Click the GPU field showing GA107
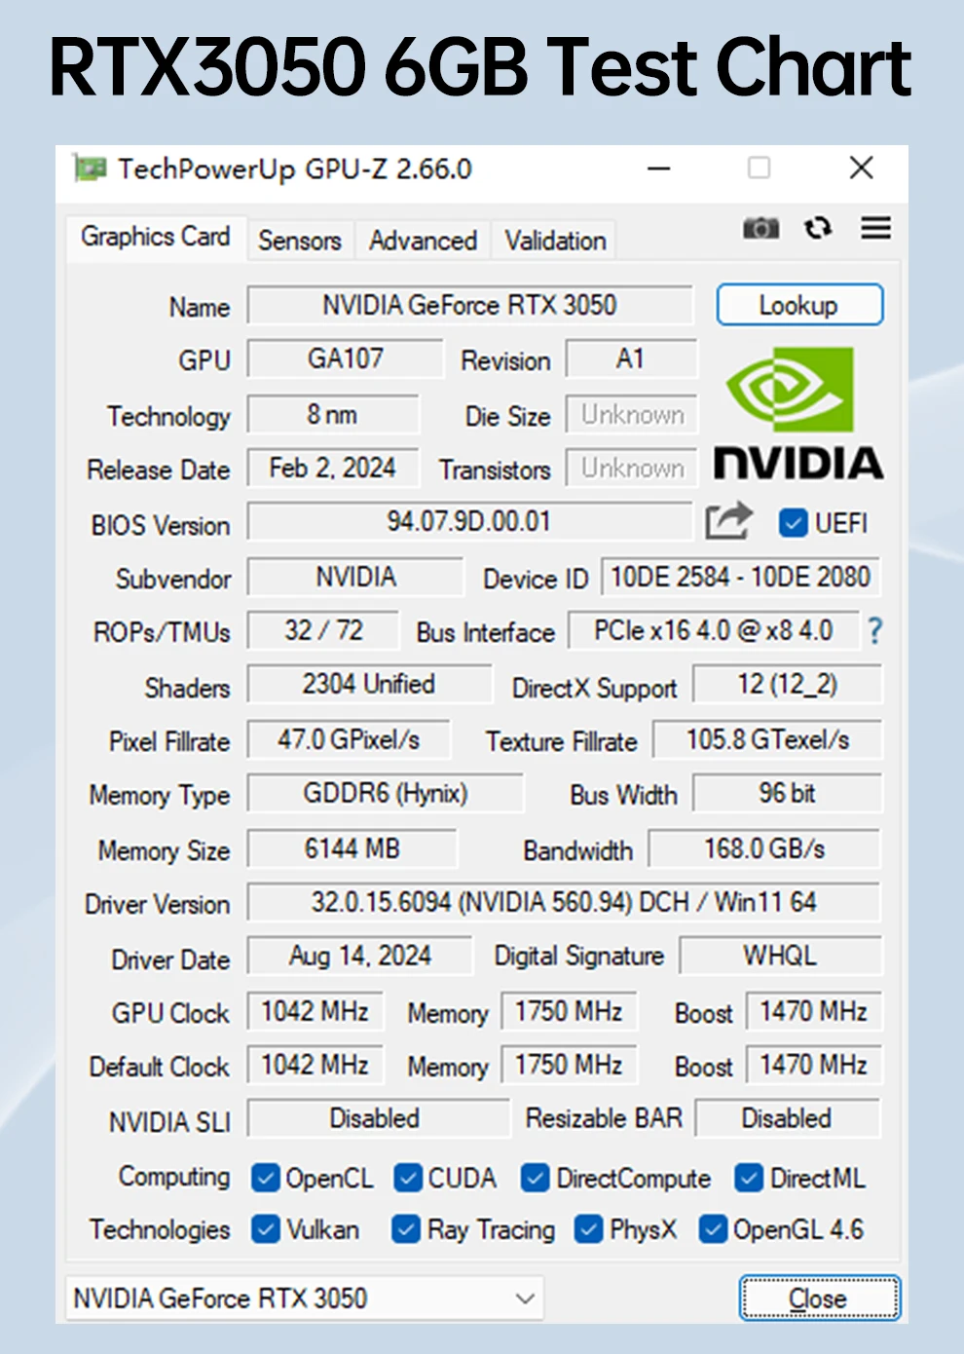 coord(346,358)
